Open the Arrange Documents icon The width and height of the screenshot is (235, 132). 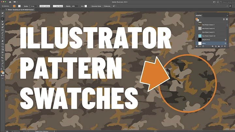coord(15,2)
